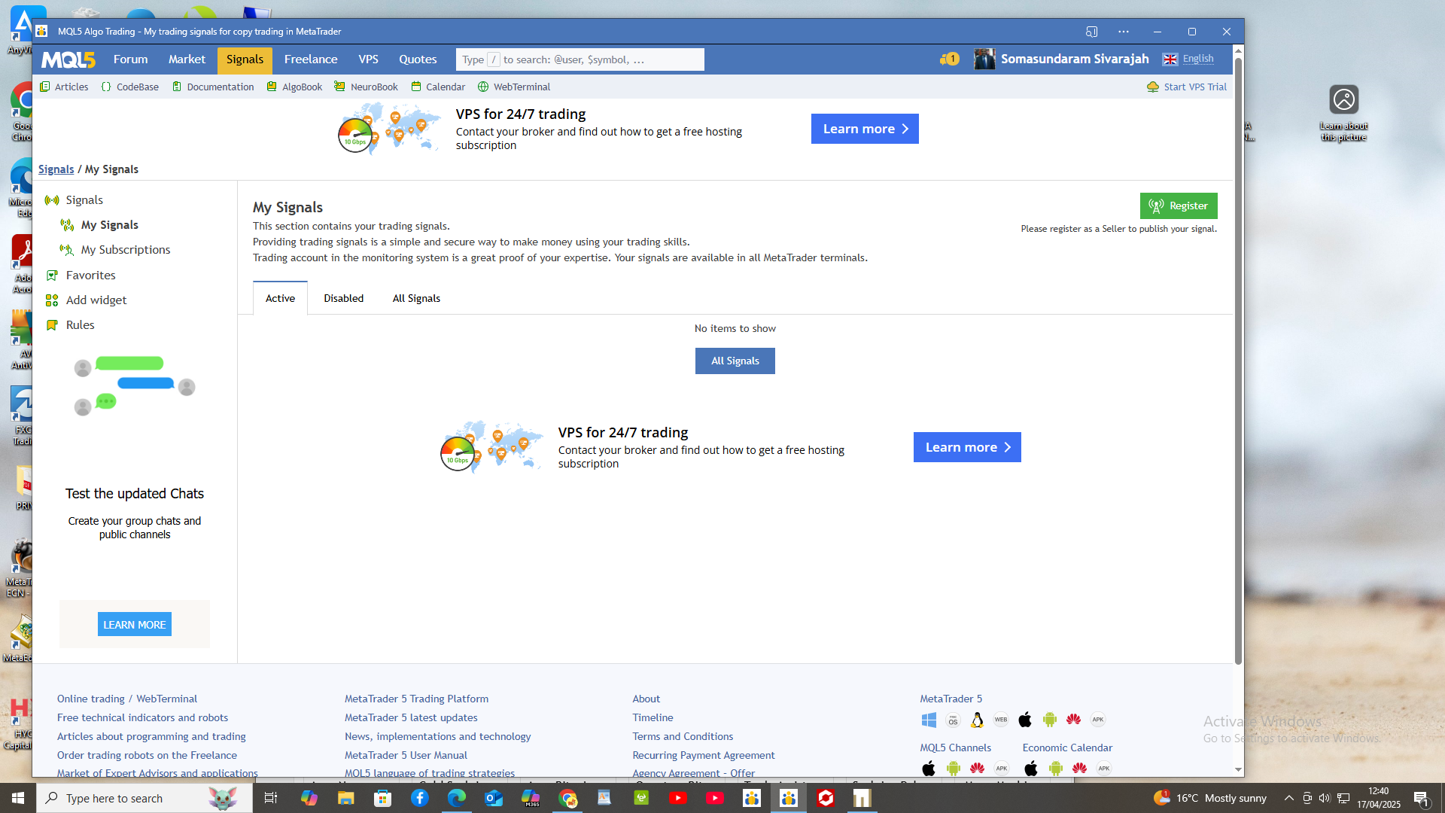The height and width of the screenshot is (813, 1445).
Task: Open Online trading / WebTerminal footer link
Action: pos(127,699)
